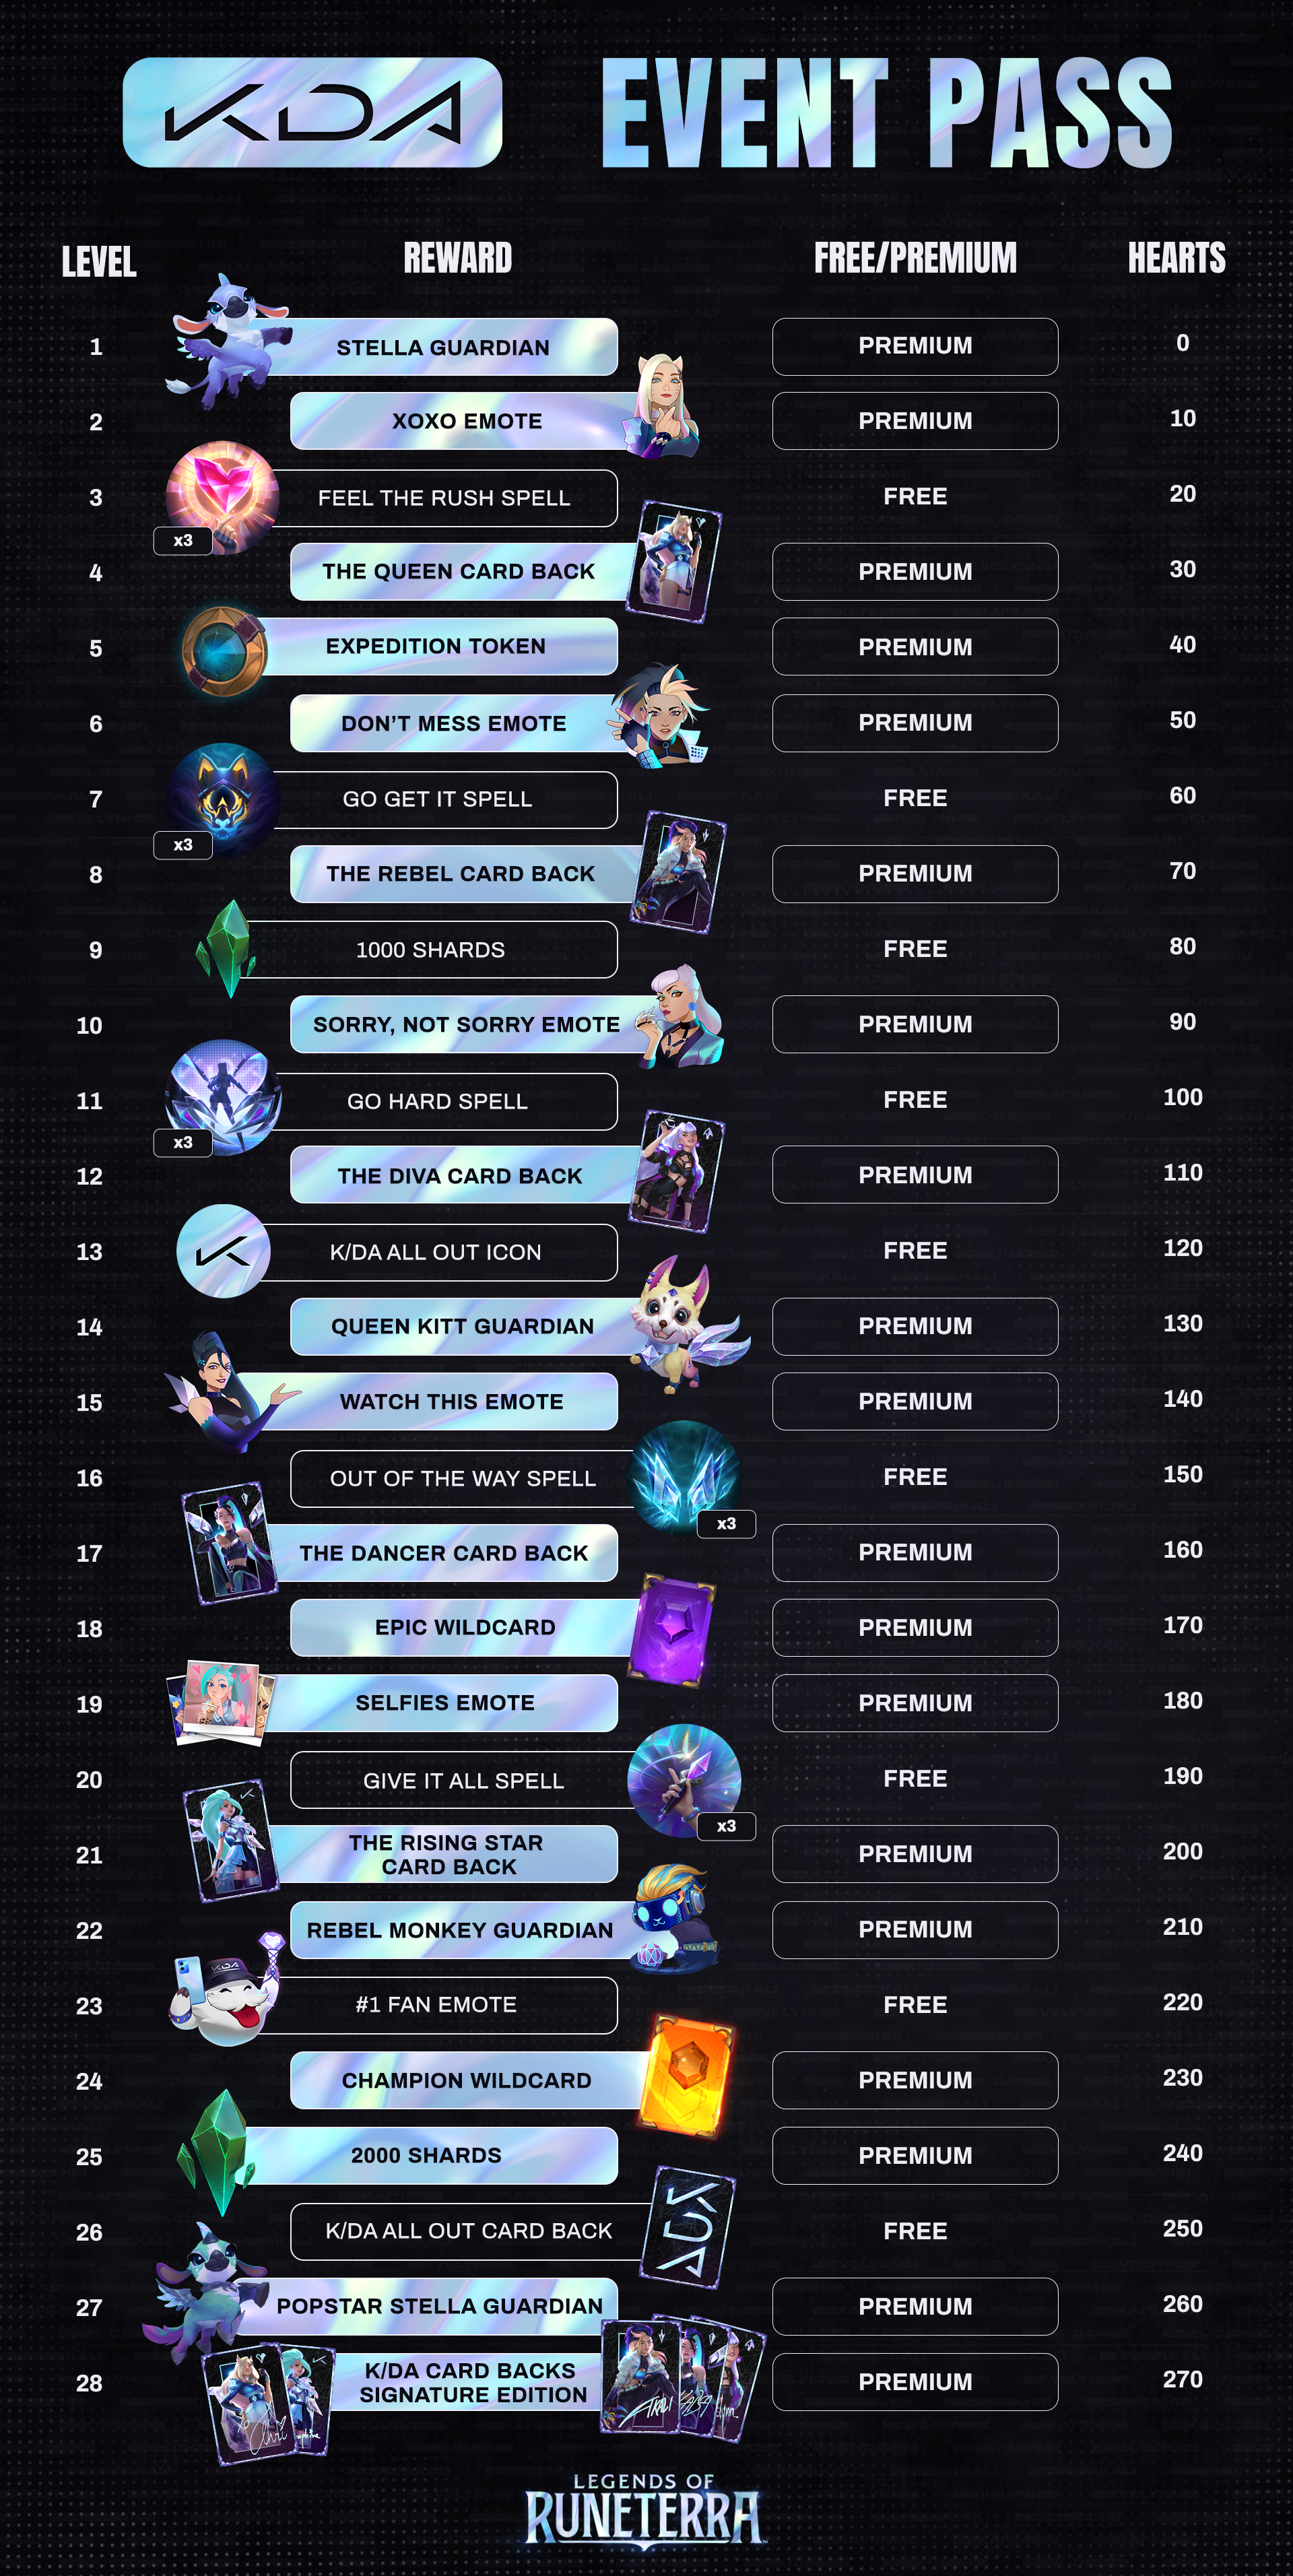
Task: Select the Expedition Token coin icon
Action: pos(225,651)
